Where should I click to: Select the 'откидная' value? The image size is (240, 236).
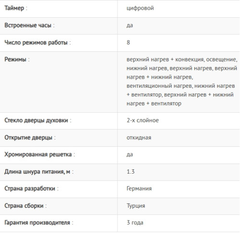click(139, 138)
